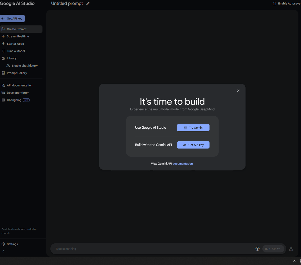
Task: Click the Use Google AI Studio text
Action: (x=150, y=128)
